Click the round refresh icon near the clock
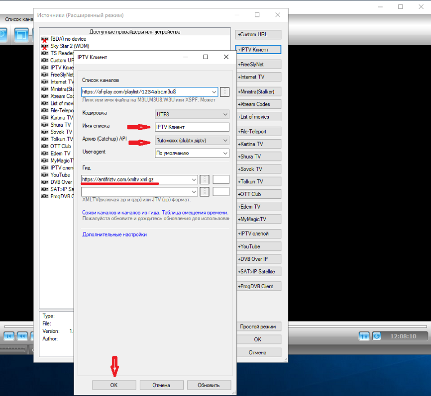This screenshot has height=396, width=431. coord(377,336)
